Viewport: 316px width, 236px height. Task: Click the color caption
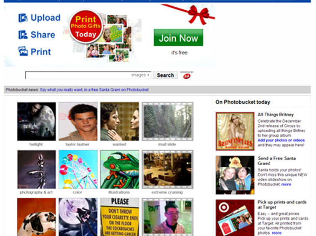coord(78,192)
